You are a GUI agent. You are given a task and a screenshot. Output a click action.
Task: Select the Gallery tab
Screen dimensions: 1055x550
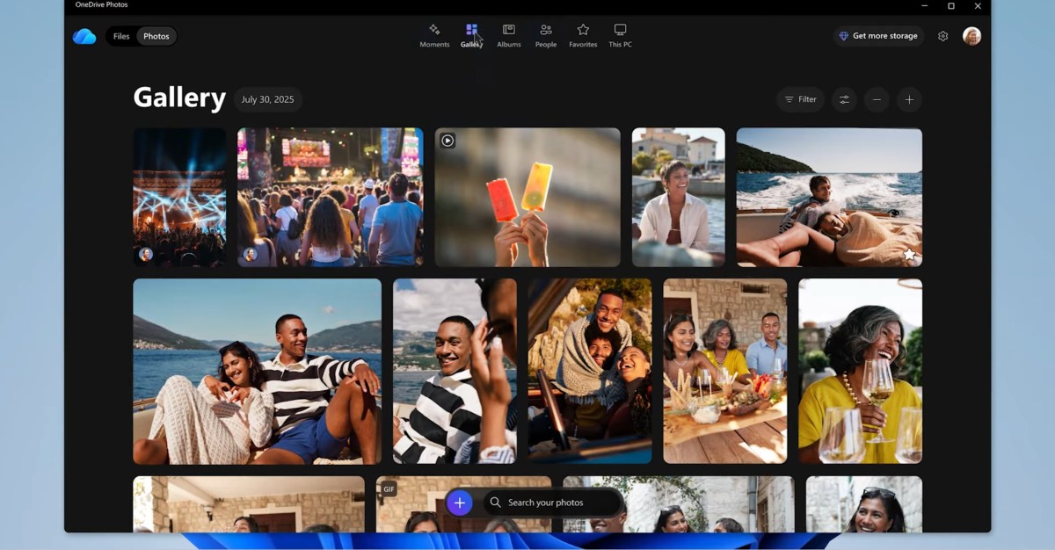click(x=472, y=35)
